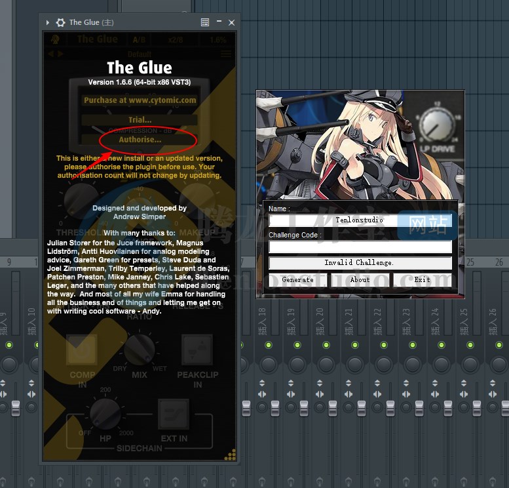Swap left/right channels on track 插入 24
The width and height of the screenshot is (509, 488).
point(435,394)
